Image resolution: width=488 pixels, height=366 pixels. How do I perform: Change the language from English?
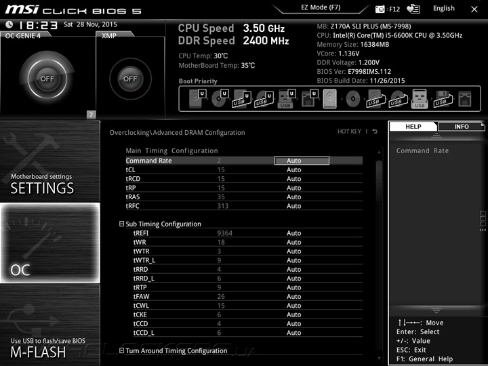[444, 8]
